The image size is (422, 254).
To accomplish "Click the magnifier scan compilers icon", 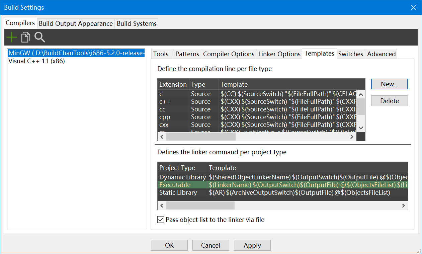I will point(39,37).
